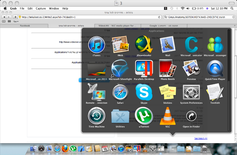This screenshot has height=155, width=237.
Task: Click the Safari search field text
Action: (196, 17)
